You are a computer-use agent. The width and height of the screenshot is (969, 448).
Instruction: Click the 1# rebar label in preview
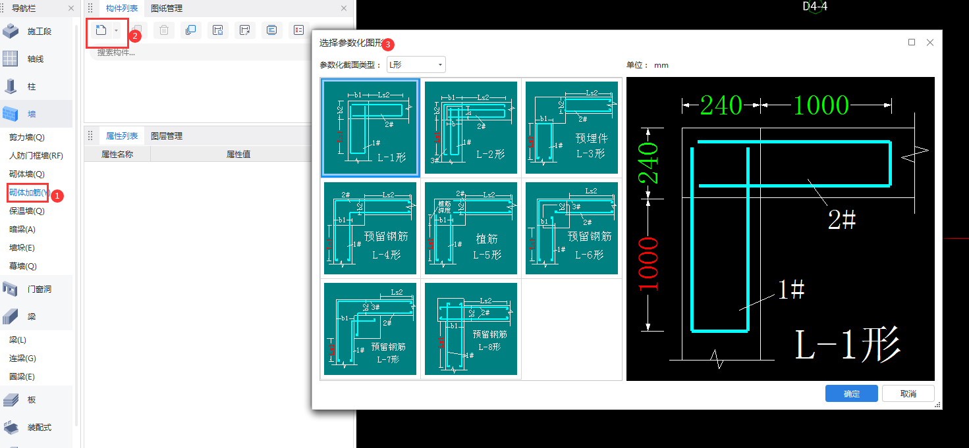click(x=791, y=289)
